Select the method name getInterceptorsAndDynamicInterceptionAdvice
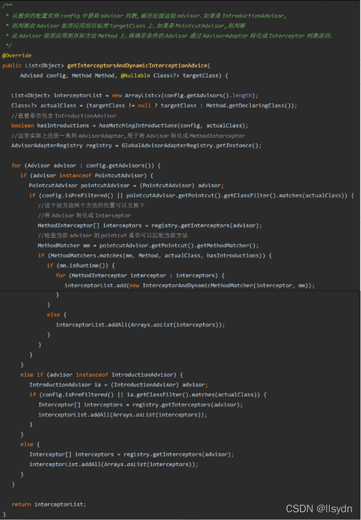This screenshot has width=361, height=520. click(x=137, y=66)
